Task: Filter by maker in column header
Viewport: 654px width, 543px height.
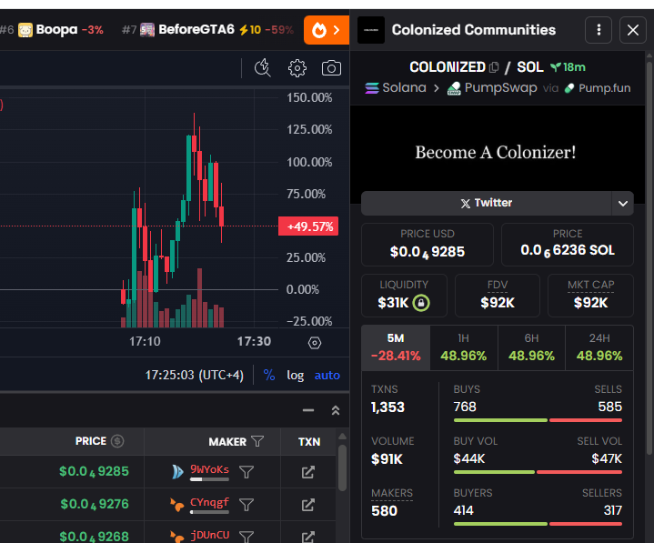Action: click(x=257, y=441)
